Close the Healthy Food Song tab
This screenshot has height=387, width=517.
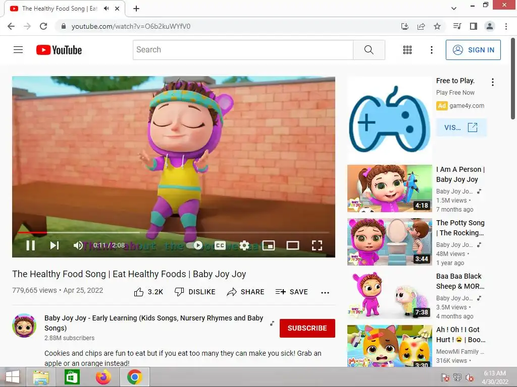point(117,9)
